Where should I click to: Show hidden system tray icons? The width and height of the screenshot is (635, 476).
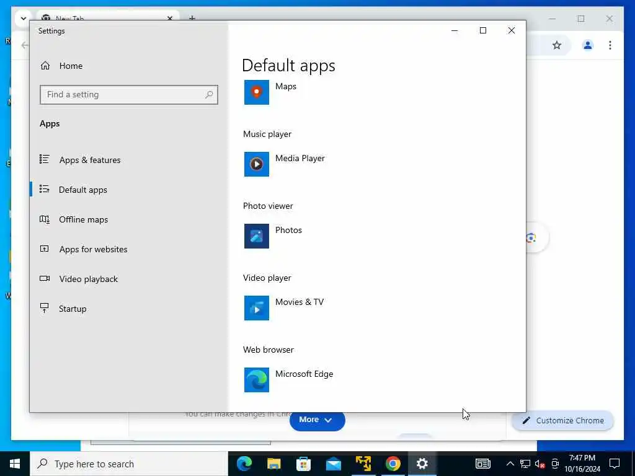click(510, 464)
